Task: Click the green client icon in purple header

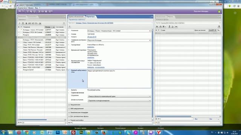Action: (219, 11)
